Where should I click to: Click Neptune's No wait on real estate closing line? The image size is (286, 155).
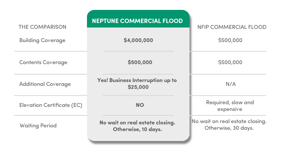coord(137,122)
